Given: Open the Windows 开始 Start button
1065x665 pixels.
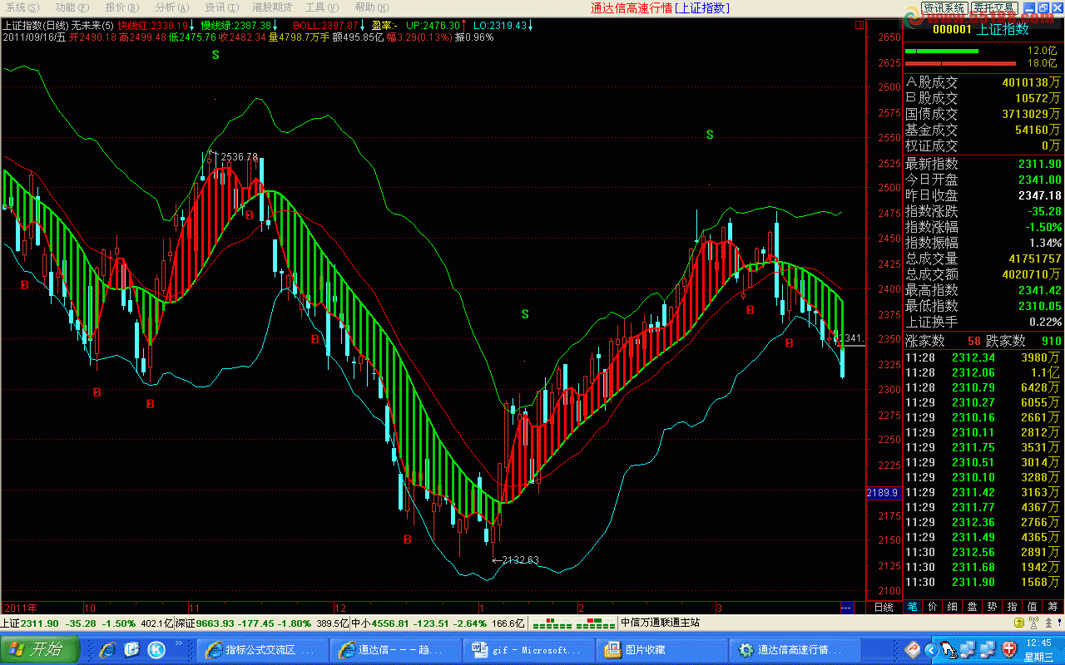Looking at the screenshot, I should (x=41, y=650).
